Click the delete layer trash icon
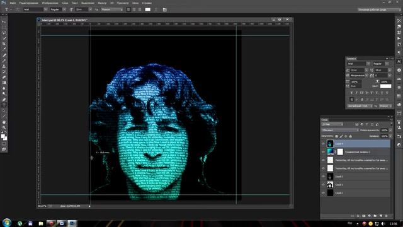Image resolution: width=403 pixels, height=227 pixels. point(386,216)
